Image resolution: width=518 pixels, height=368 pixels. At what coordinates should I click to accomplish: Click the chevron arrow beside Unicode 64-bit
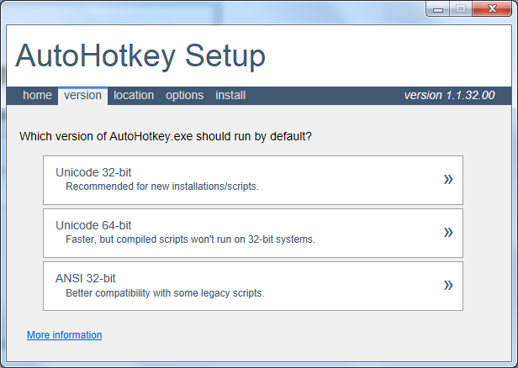448,233
